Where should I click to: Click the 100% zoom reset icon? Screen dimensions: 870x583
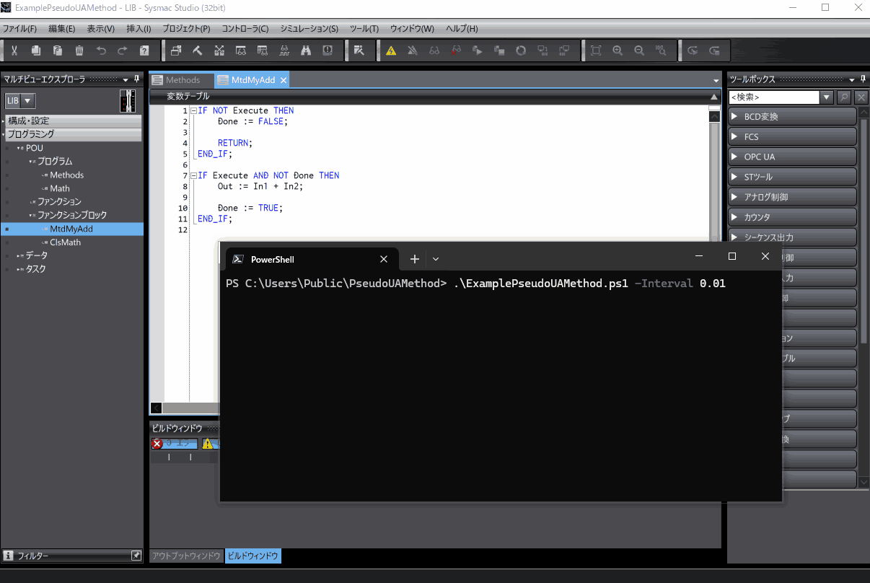click(661, 51)
